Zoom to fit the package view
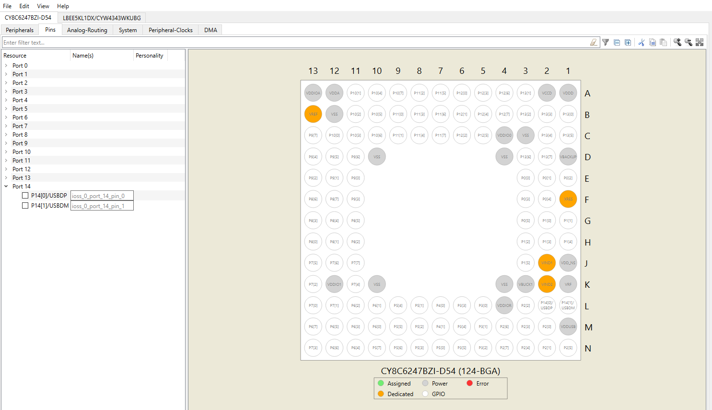This screenshot has height=410, width=712. click(700, 42)
